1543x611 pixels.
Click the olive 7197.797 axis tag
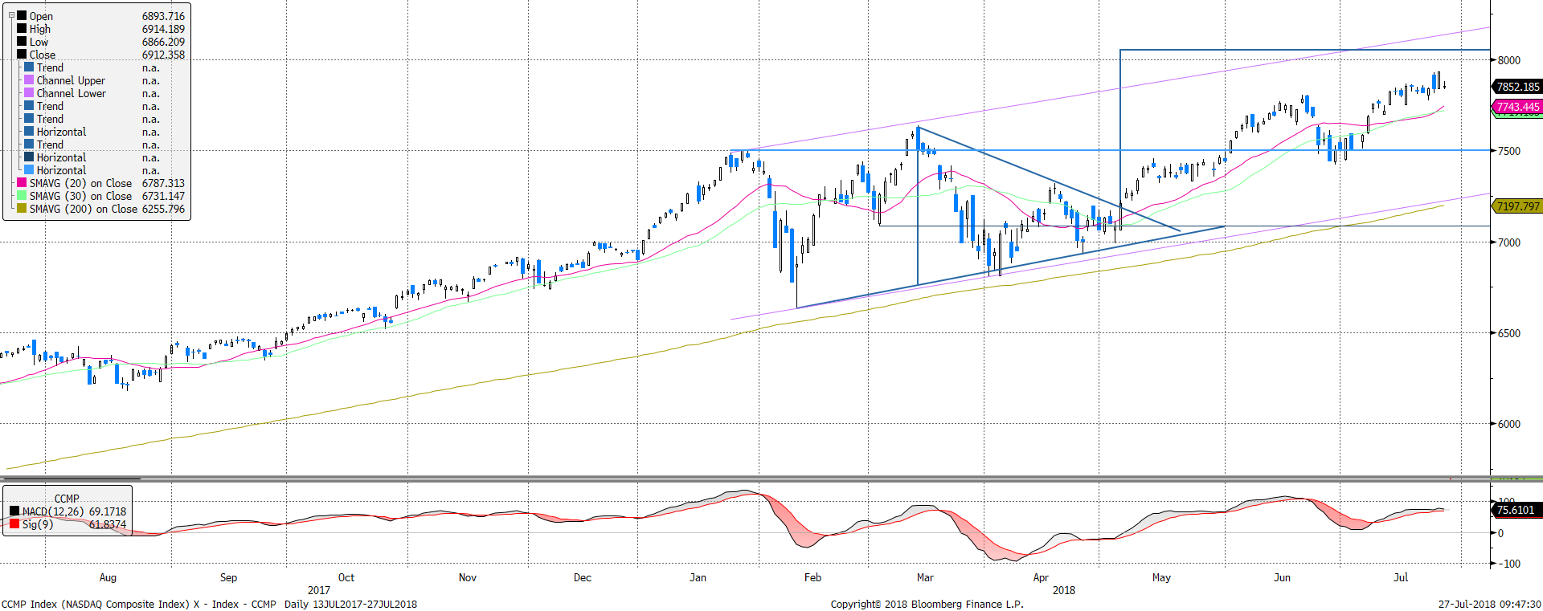(x=1517, y=206)
